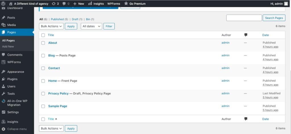Viewport: 291px width, 134px height.
Task: Click the Settings icon in sidebar
Action: click(x=3, y=112)
